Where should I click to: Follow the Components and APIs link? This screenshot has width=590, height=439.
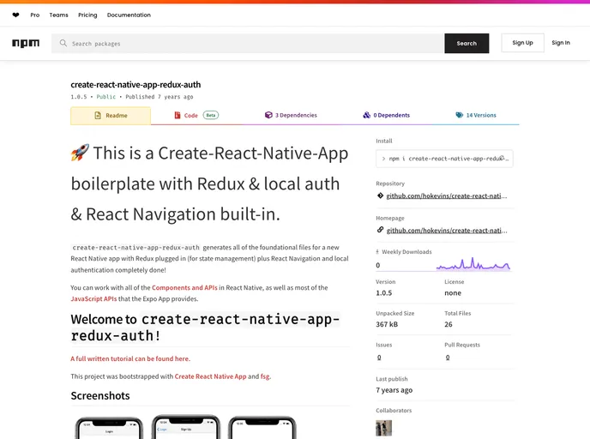184,287
